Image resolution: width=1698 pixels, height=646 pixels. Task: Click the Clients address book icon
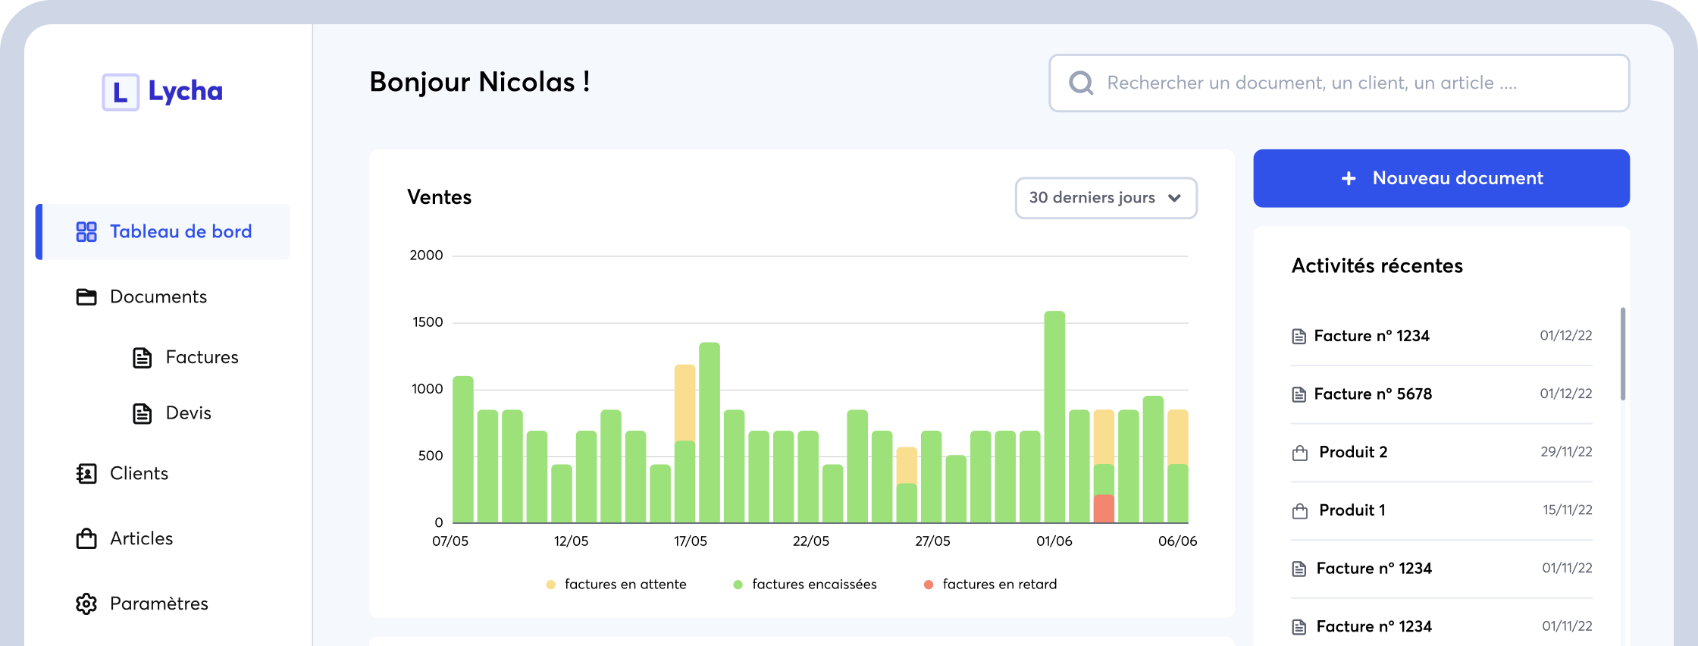click(x=86, y=474)
